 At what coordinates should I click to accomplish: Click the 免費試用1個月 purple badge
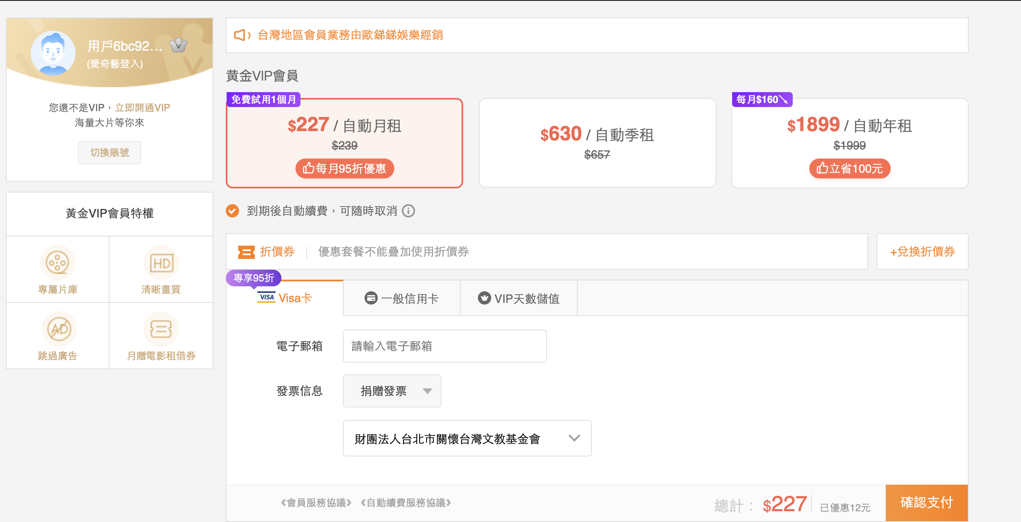pyautogui.click(x=264, y=100)
